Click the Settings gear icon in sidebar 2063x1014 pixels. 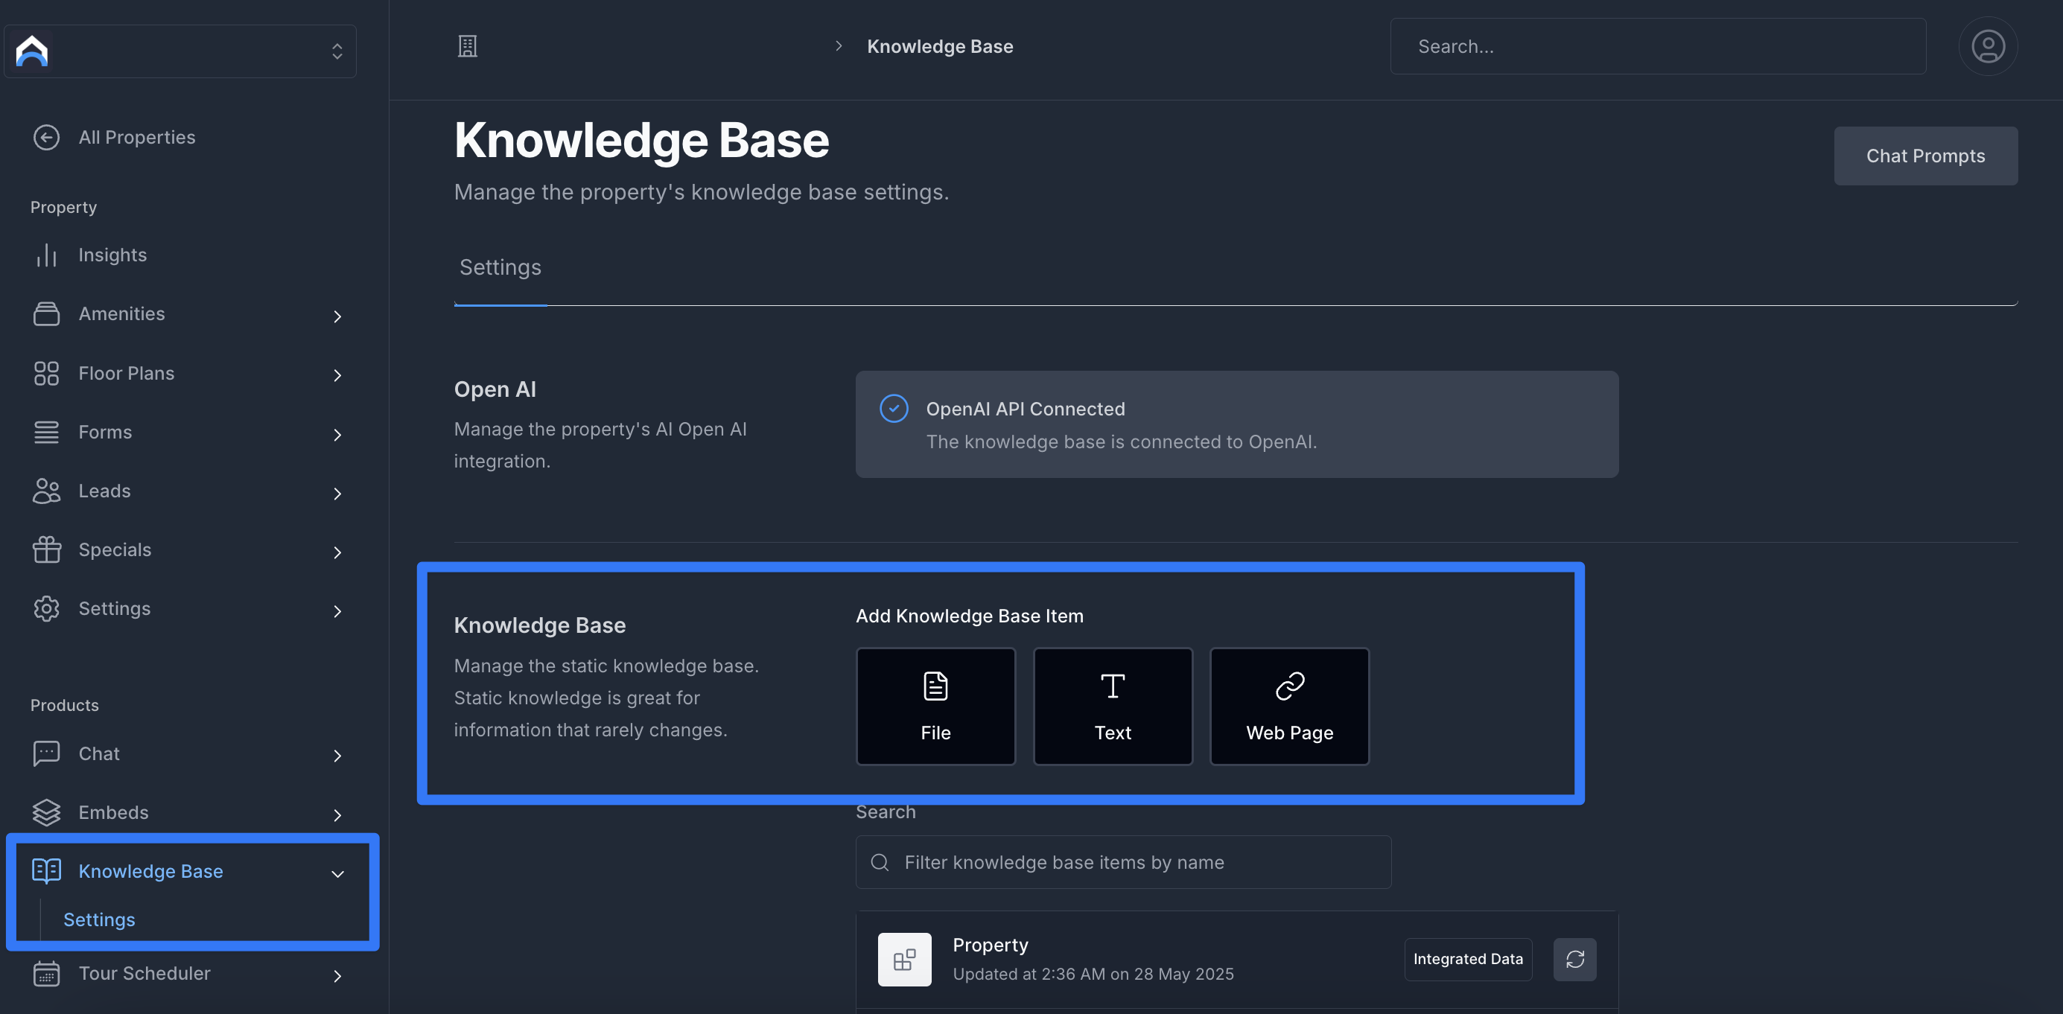click(x=46, y=608)
